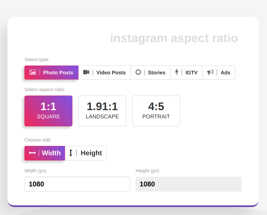The width and height of the screenshot is (267, 215).
Task: Click the video camera icon
Action: coord(86,72)
